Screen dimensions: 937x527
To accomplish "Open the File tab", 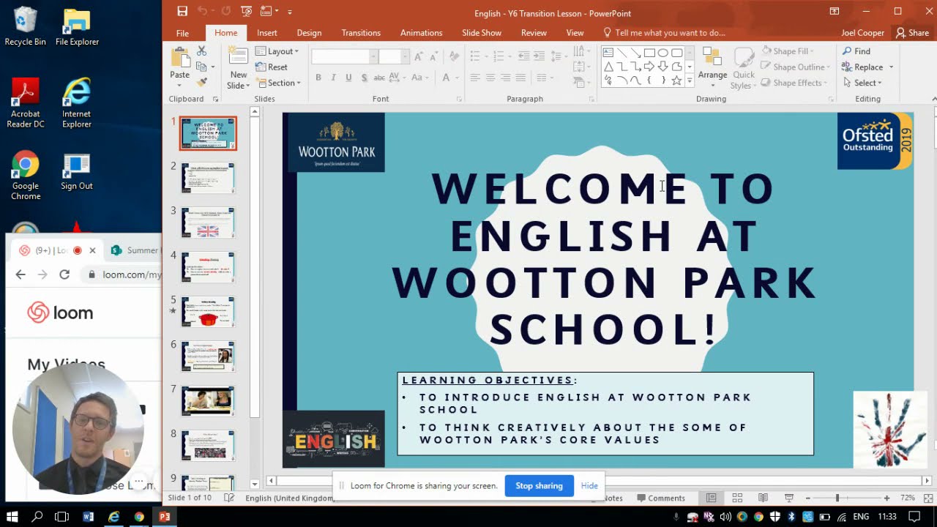I will pos(182,33).
